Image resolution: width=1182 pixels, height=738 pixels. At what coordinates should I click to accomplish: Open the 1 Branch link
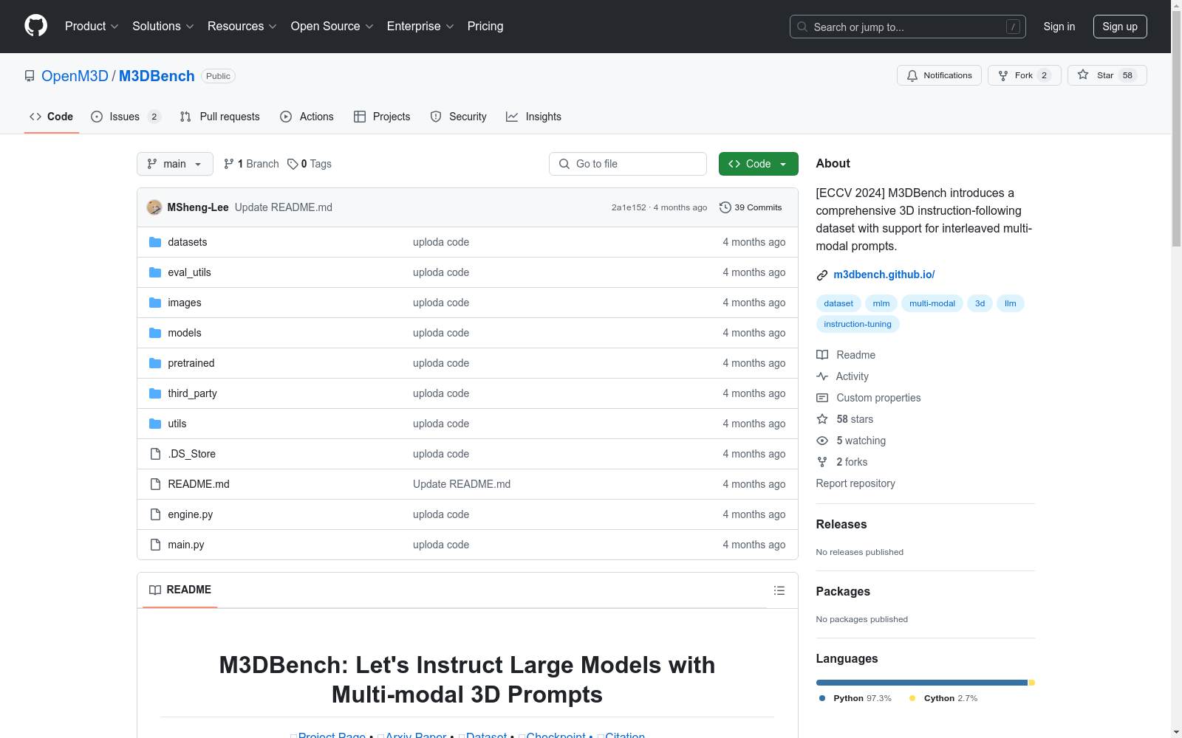click(x=251, y=164)
